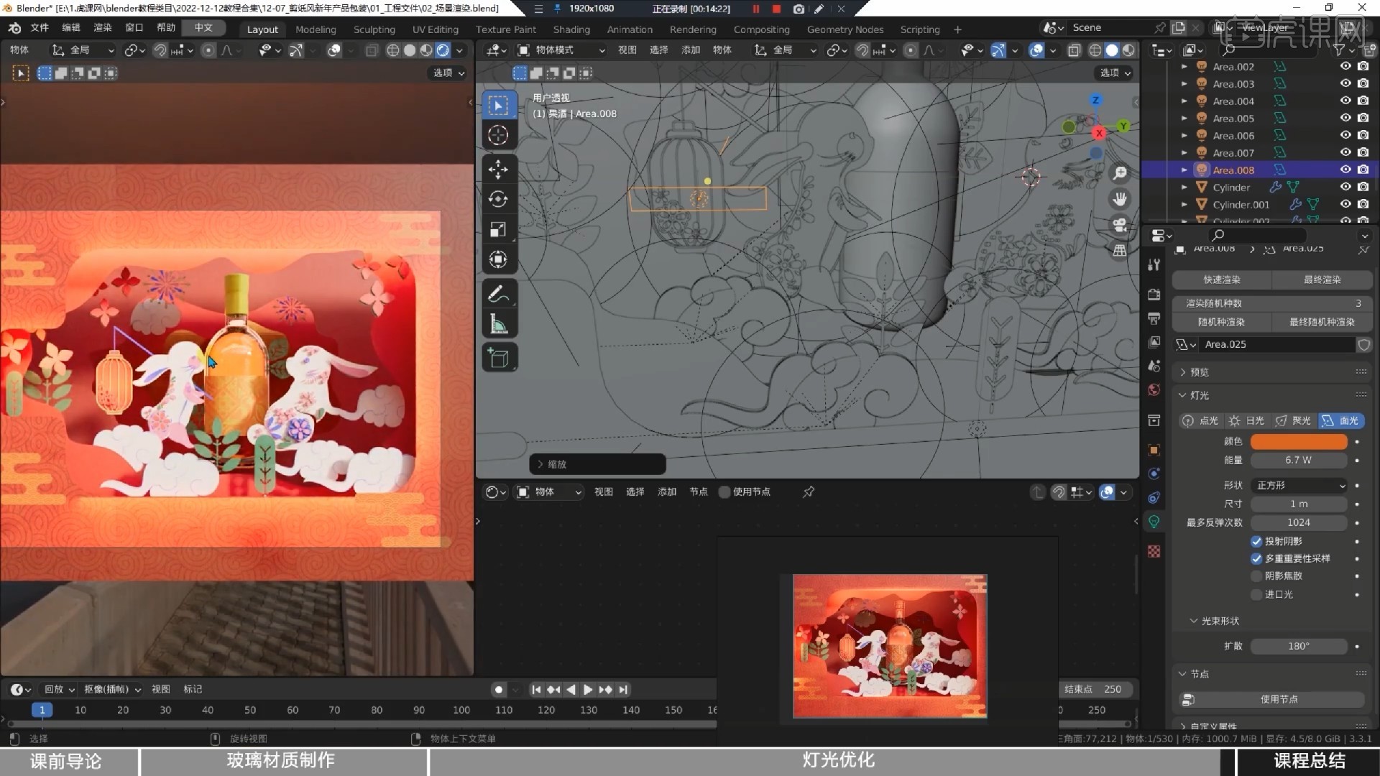Click the timeline play button
This screenshot has height=776, width=1380.
[x=588, y=690]
